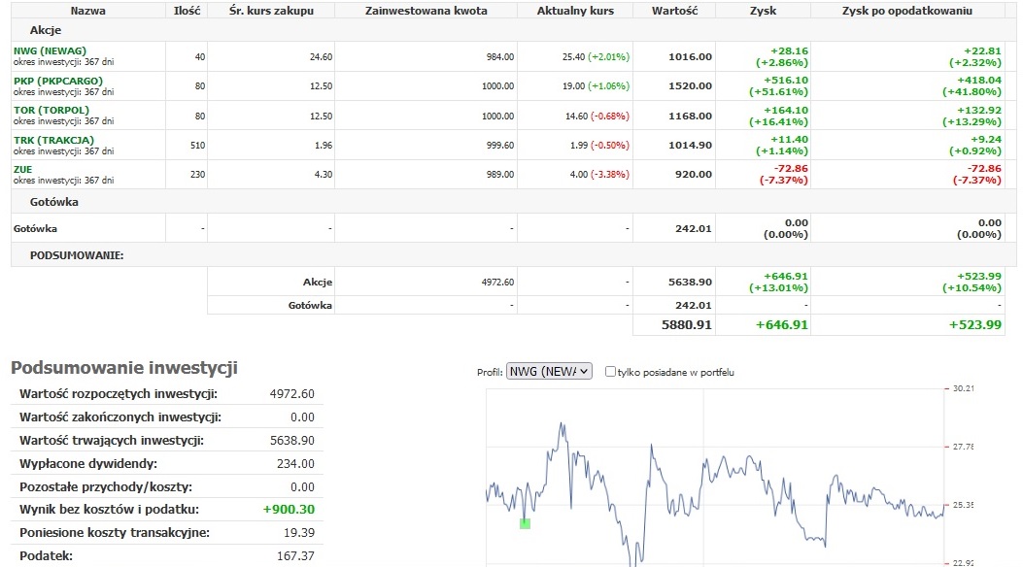Viewport: 1023px width, 567px height.
Task: Click the Wartość column header
Action: point(673,12)
